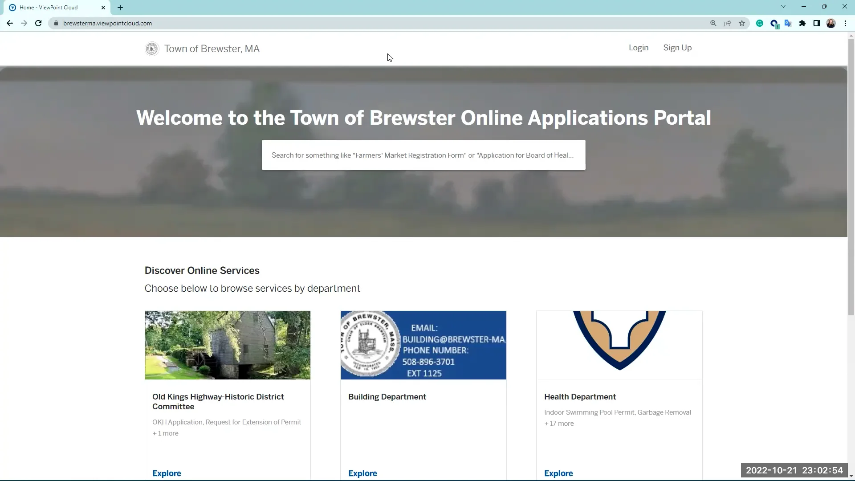Explore the Health Department services
The width and height of the screenshot is (855, 481).
click(558, 473)
